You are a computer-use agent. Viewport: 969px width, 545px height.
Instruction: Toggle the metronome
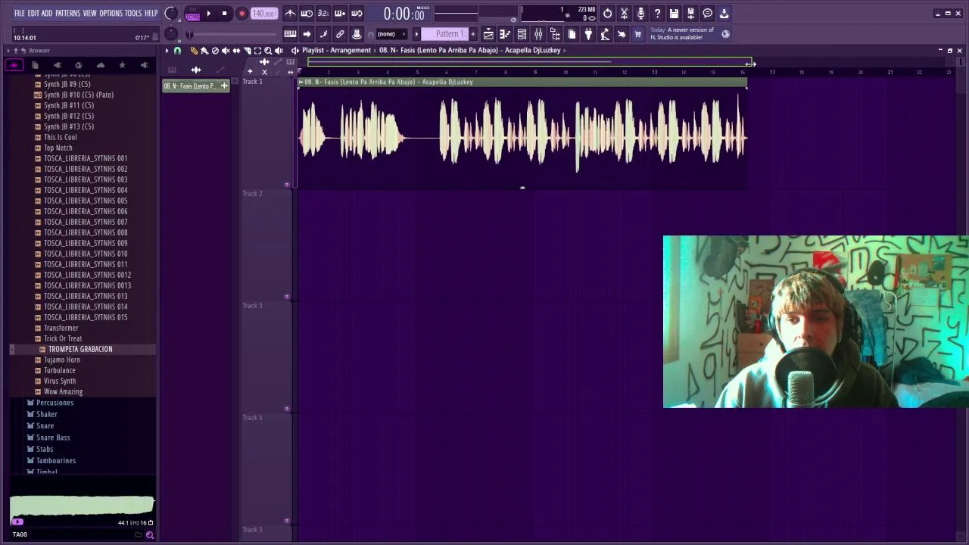tap(290, 14)
